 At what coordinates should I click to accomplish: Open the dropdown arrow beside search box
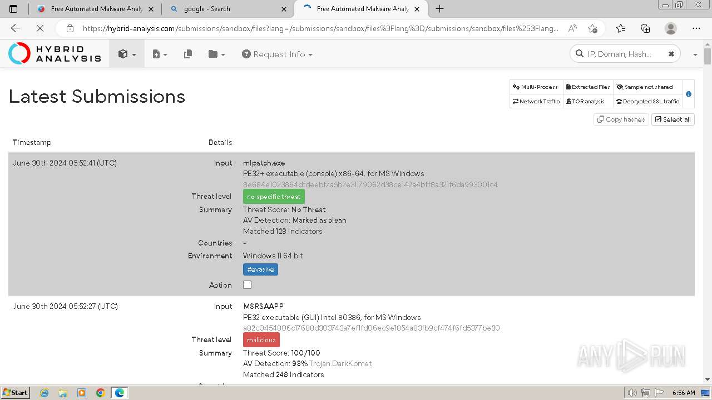pos(695,54)
